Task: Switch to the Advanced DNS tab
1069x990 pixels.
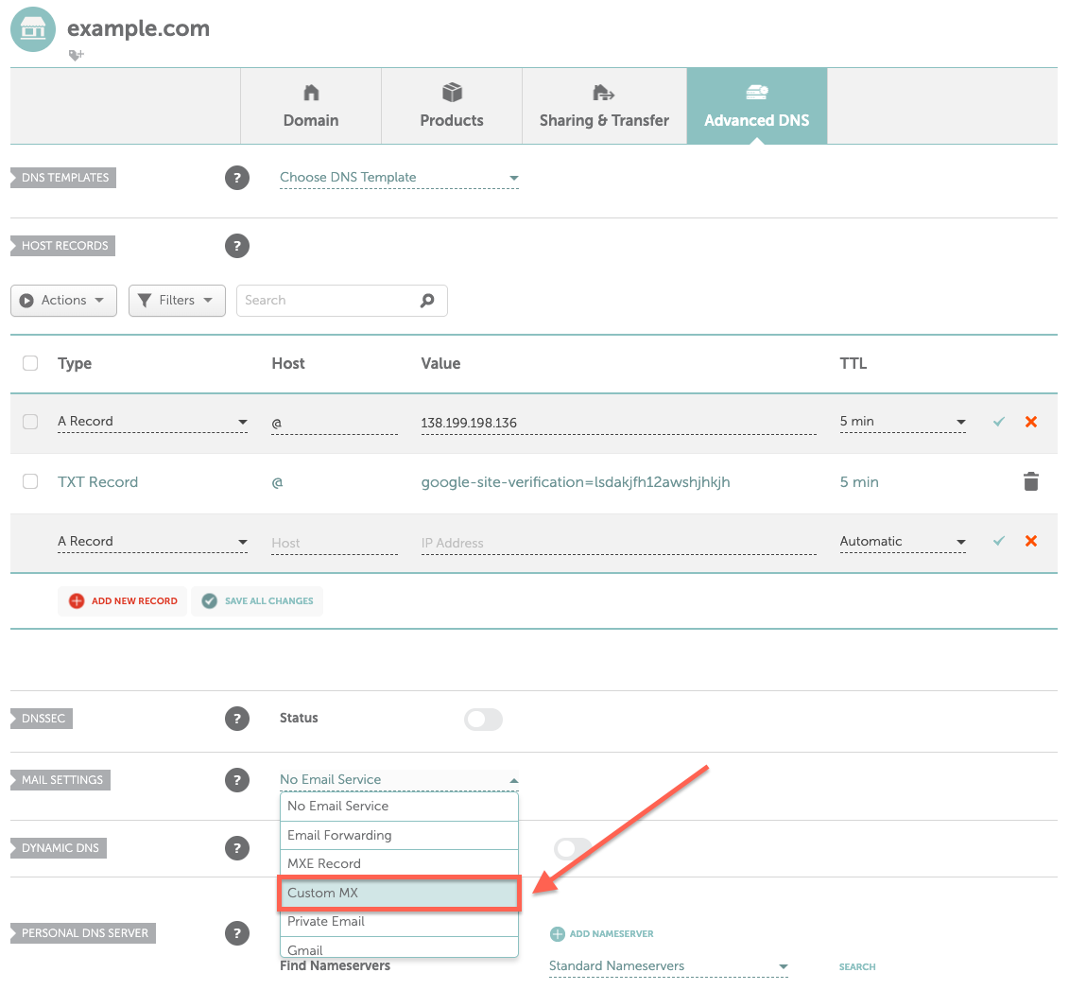Action: click(756, 106)
